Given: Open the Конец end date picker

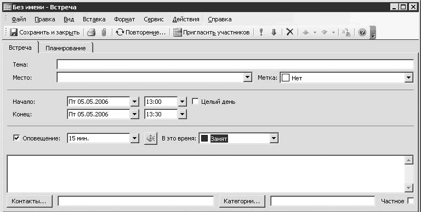Looking at the screenshot, I should click(134, 114).
